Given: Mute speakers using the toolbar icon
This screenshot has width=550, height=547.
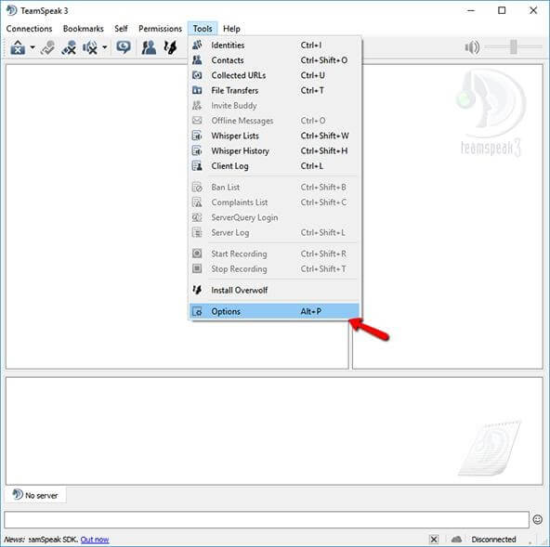Looking at the screenshot, I should tap(90, 47).
